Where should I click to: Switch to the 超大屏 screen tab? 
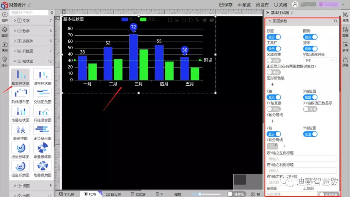[x=113, y=194]
